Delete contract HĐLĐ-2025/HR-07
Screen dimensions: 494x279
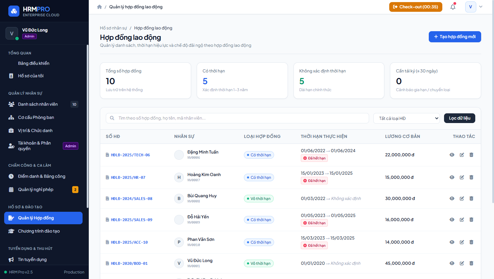pos(471,177)
